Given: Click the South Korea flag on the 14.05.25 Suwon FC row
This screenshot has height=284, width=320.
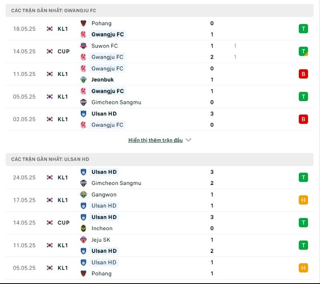Looking at the screenshot, I should (50, 52).
